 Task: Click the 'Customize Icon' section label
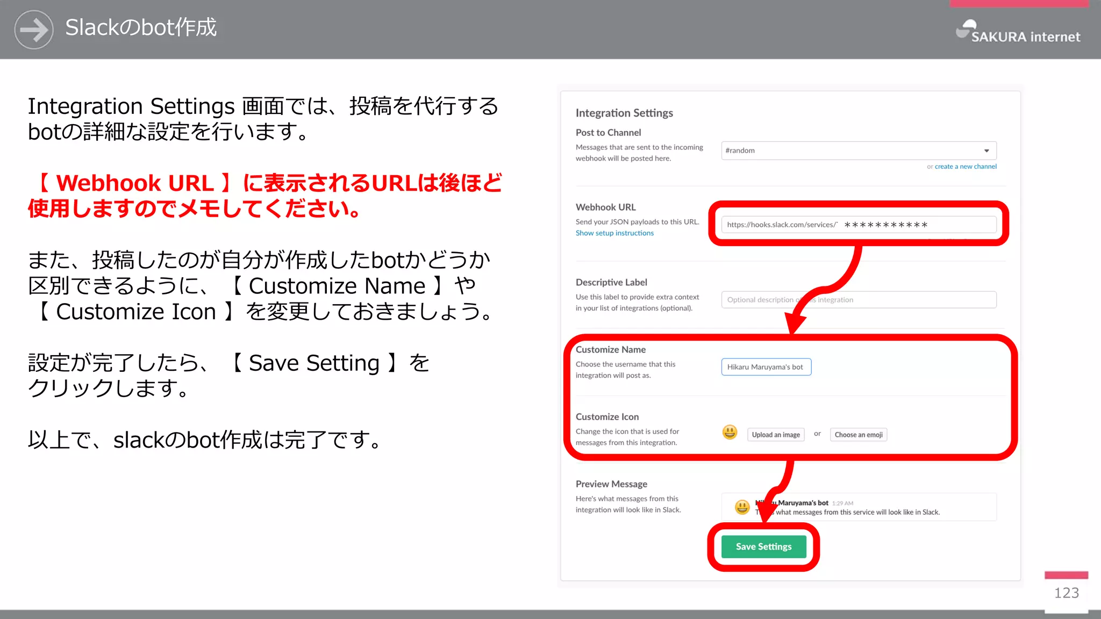pos(607,417)
